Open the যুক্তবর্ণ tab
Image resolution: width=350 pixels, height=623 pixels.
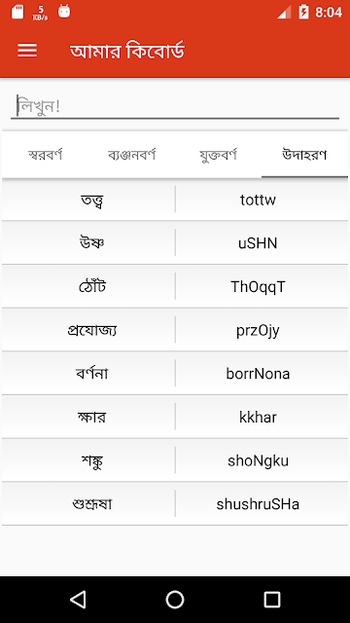pyautogui.click(x=218, y=155)
